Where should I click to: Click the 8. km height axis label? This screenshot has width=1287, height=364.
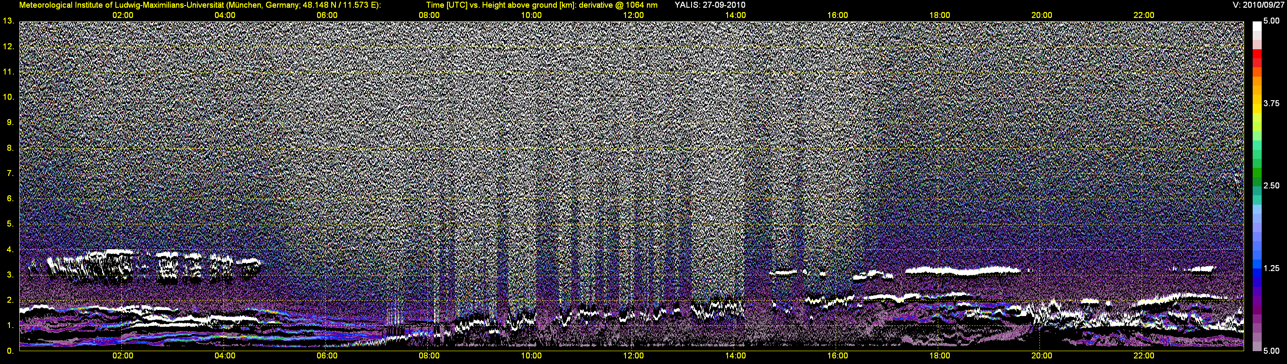(10, 148)
